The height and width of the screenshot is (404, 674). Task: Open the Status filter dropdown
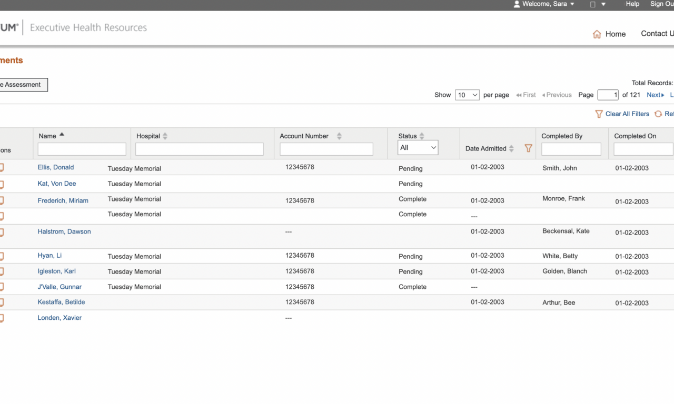coord(418,148)
